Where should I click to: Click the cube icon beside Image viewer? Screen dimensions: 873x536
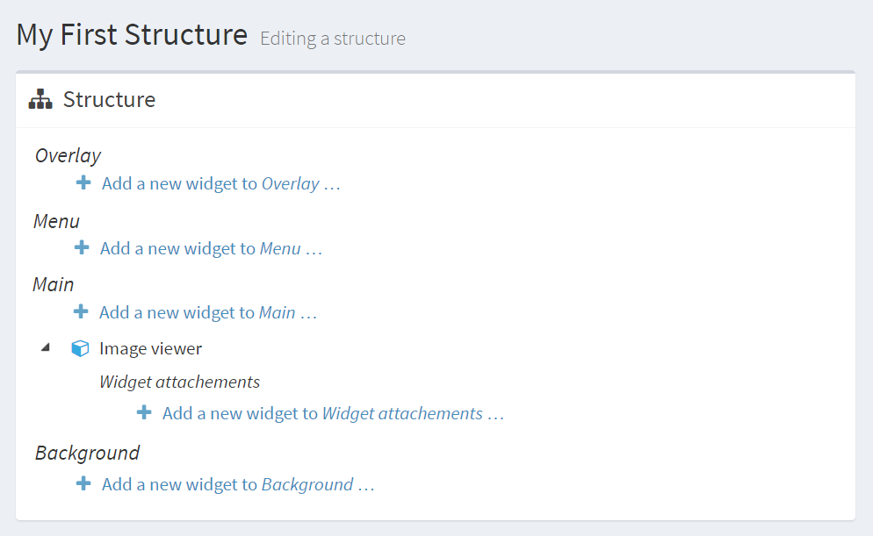coord(80,347)
